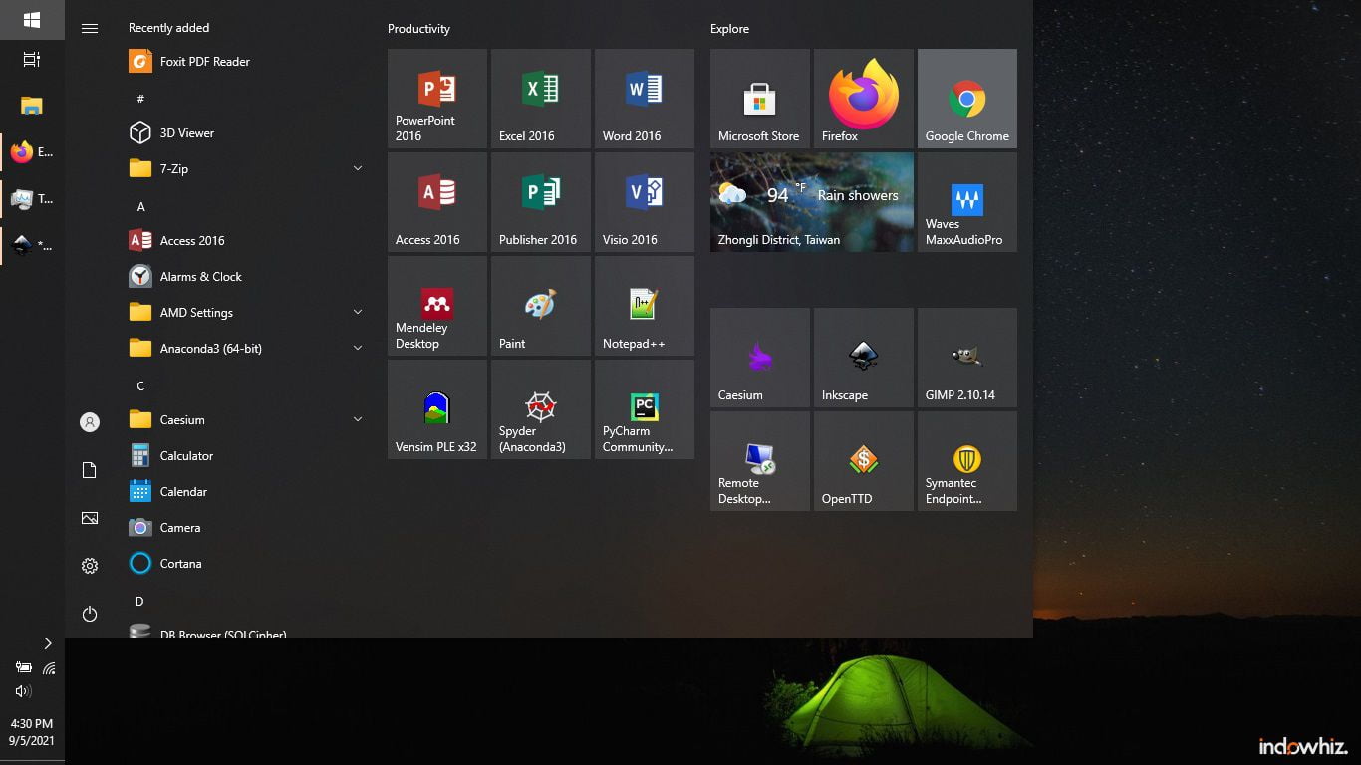Open Cortana from the app list

tap(246, 563)
